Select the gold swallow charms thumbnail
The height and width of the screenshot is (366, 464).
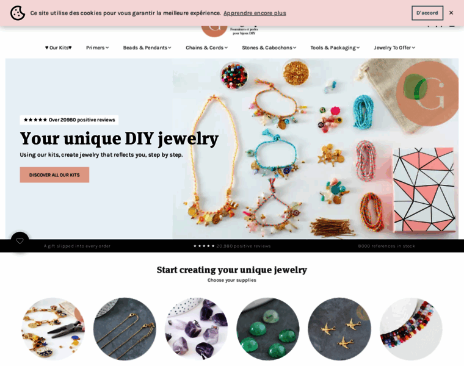339,329
